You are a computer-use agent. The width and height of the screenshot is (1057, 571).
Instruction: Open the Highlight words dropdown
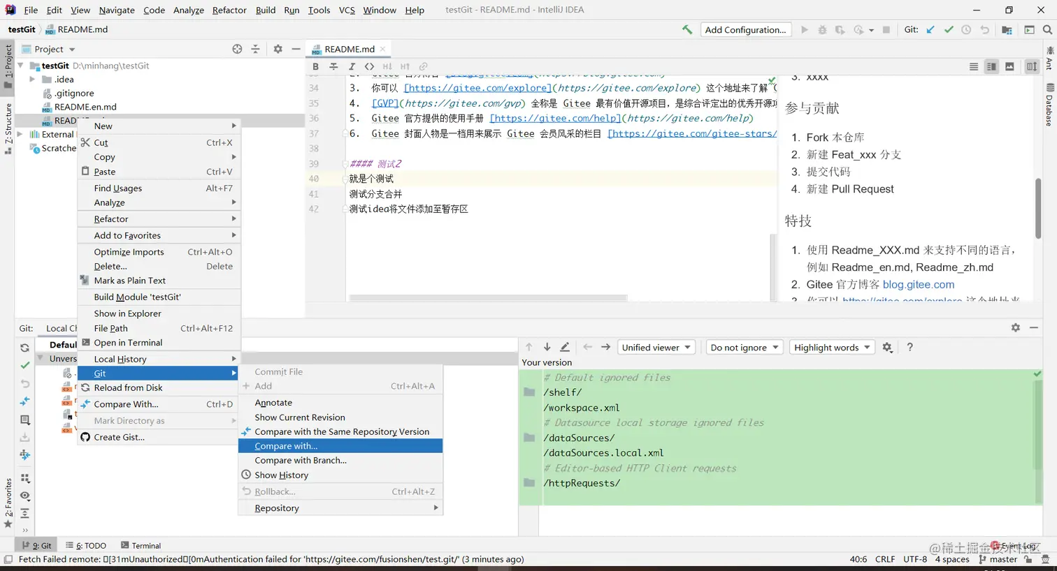click(x=832, y=347)
